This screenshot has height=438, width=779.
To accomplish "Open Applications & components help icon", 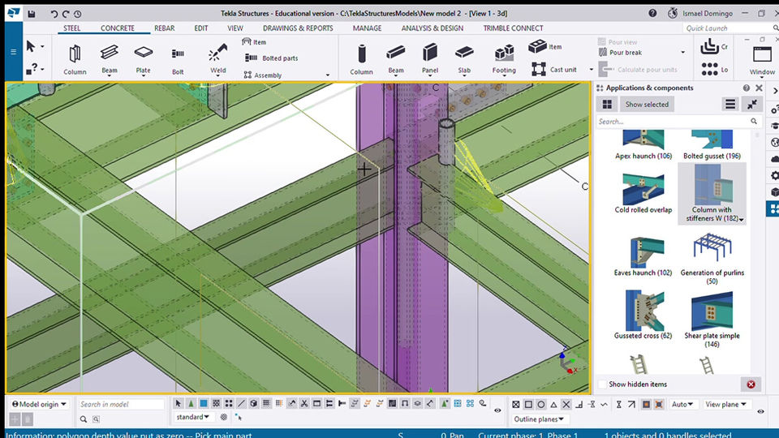I will [x=747, y=88].
